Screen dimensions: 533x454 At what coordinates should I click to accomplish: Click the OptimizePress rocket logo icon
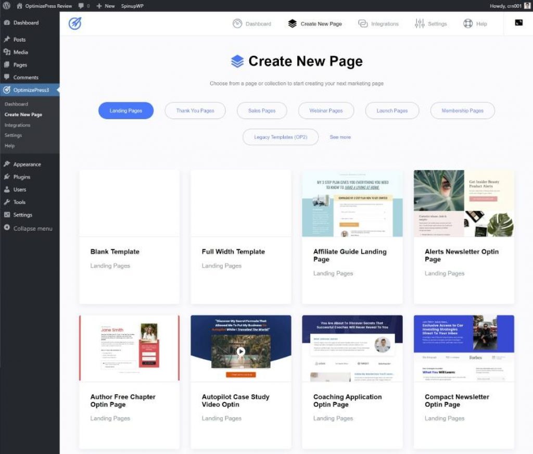tap(75, 23)
